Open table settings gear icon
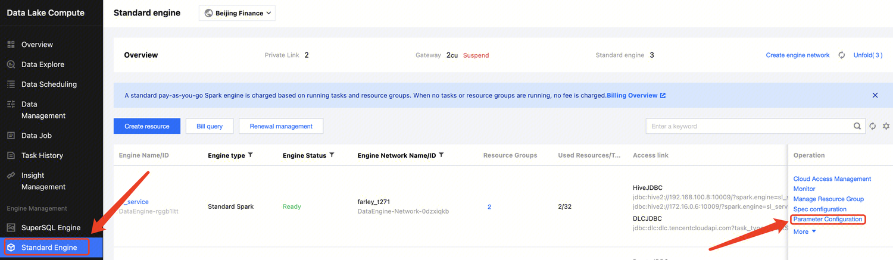Image resolution: width=893 pixels, height=260 pixels. coord(886,126)
